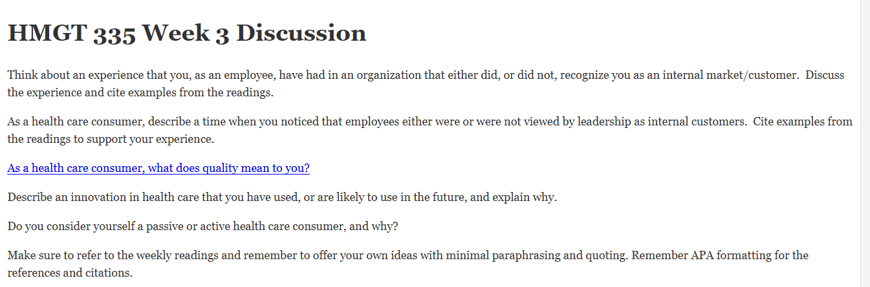Viewport: 870px width, 287px height.
Task: Click the paragraph starting 'As a health care consumer, describe'
Action: 430,130
